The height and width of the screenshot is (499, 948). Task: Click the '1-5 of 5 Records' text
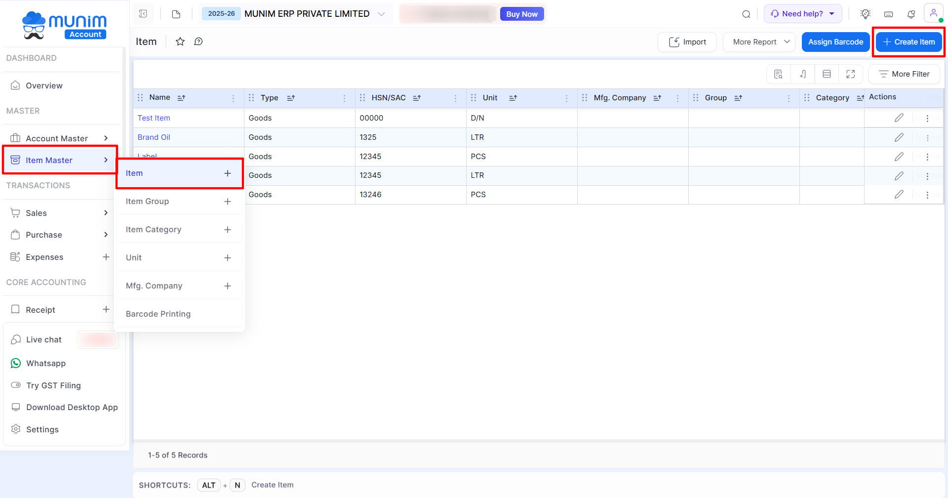pyautogui.click(x=178, y=455)
